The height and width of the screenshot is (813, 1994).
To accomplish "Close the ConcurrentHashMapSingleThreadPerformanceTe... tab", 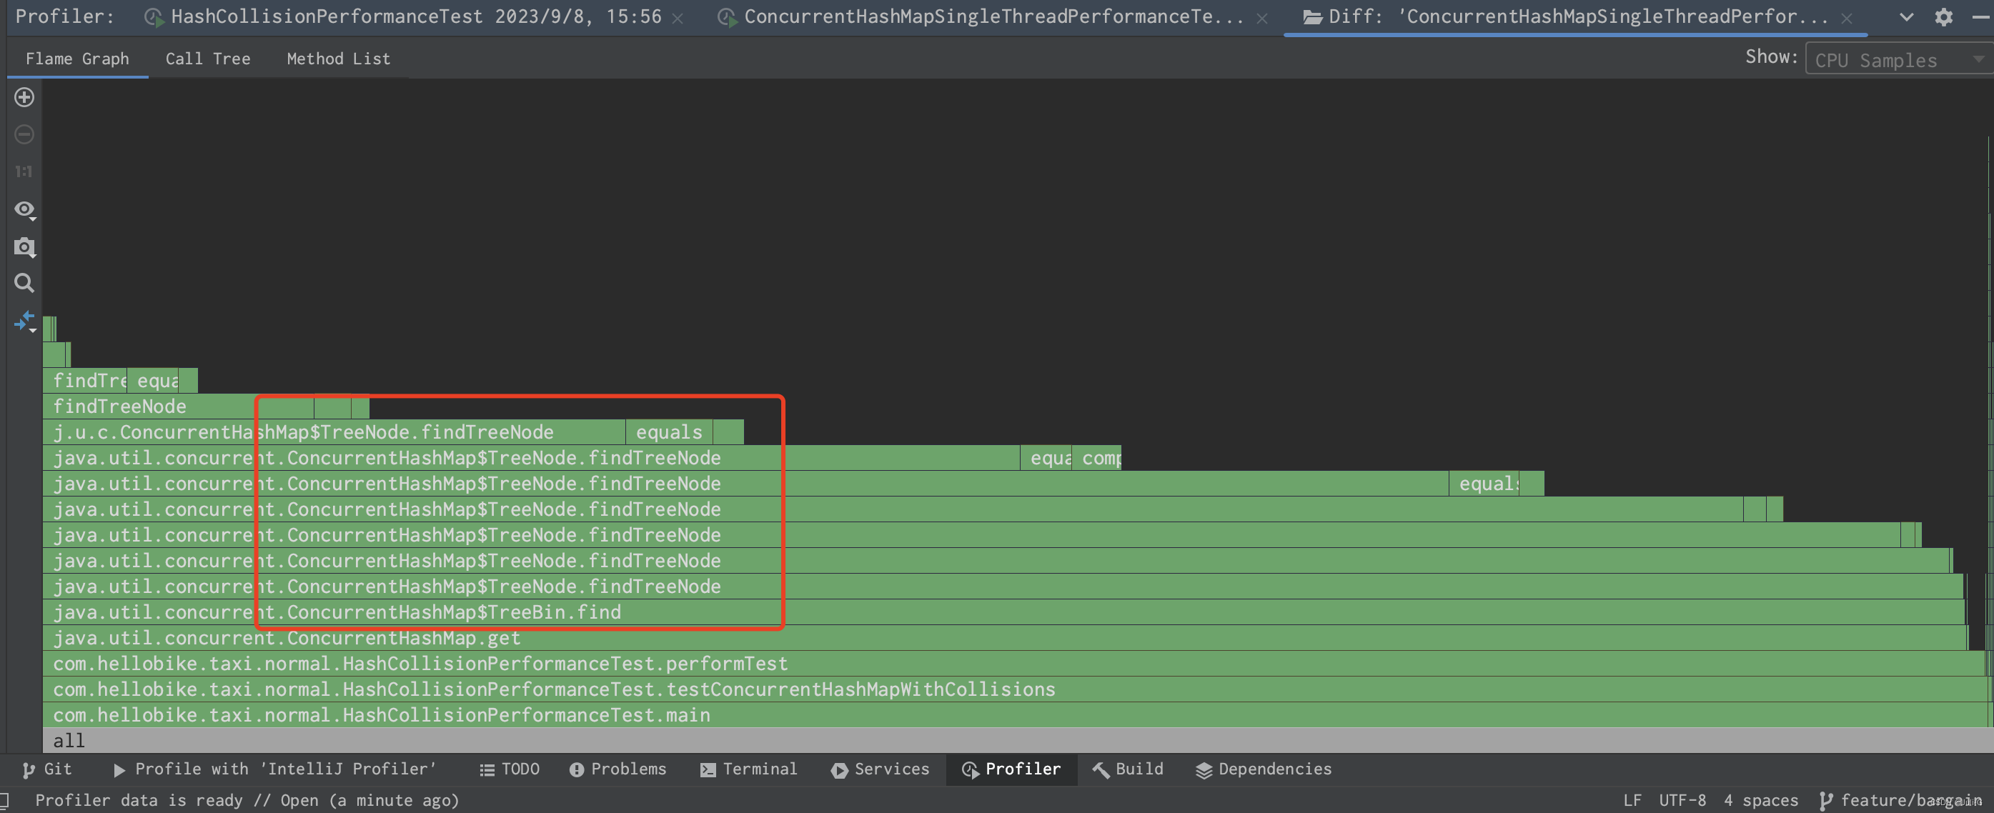I will click(x=1261, y=18).
